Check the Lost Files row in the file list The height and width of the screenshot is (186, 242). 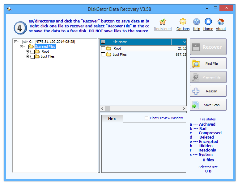pos(103,55)
